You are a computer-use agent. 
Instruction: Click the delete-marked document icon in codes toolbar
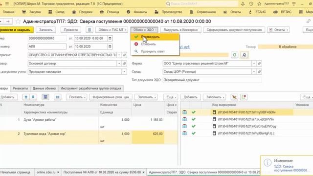244,97
